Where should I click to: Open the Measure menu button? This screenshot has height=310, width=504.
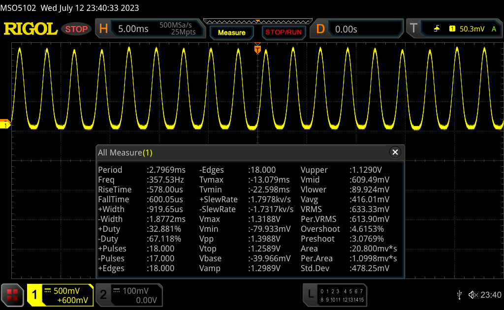click(x=231, y=32)
